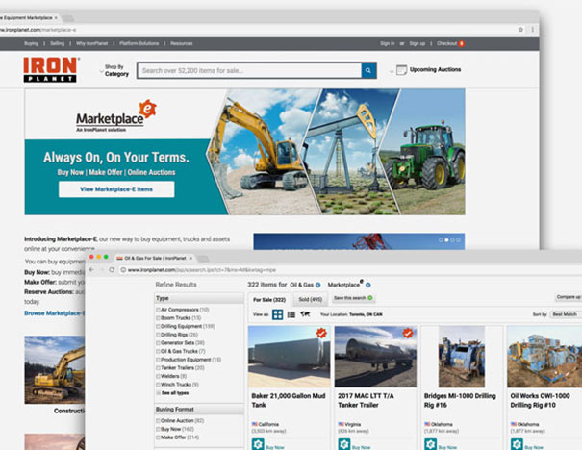
Task: Remove the Oil & Gas filter icon
Action: pyautogui.click(x=317, y=285)
